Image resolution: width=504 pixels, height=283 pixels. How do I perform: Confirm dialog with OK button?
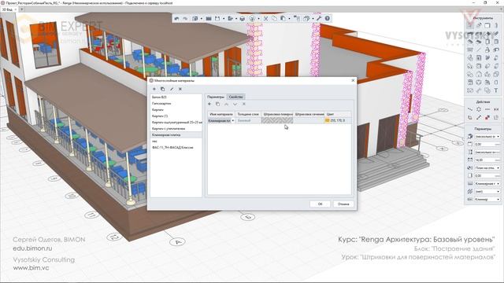point(320,204)
